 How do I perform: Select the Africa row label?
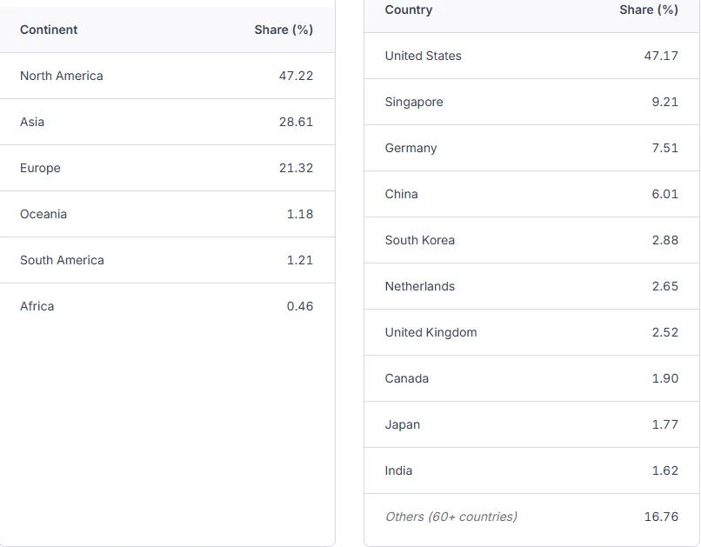(37, 306)
